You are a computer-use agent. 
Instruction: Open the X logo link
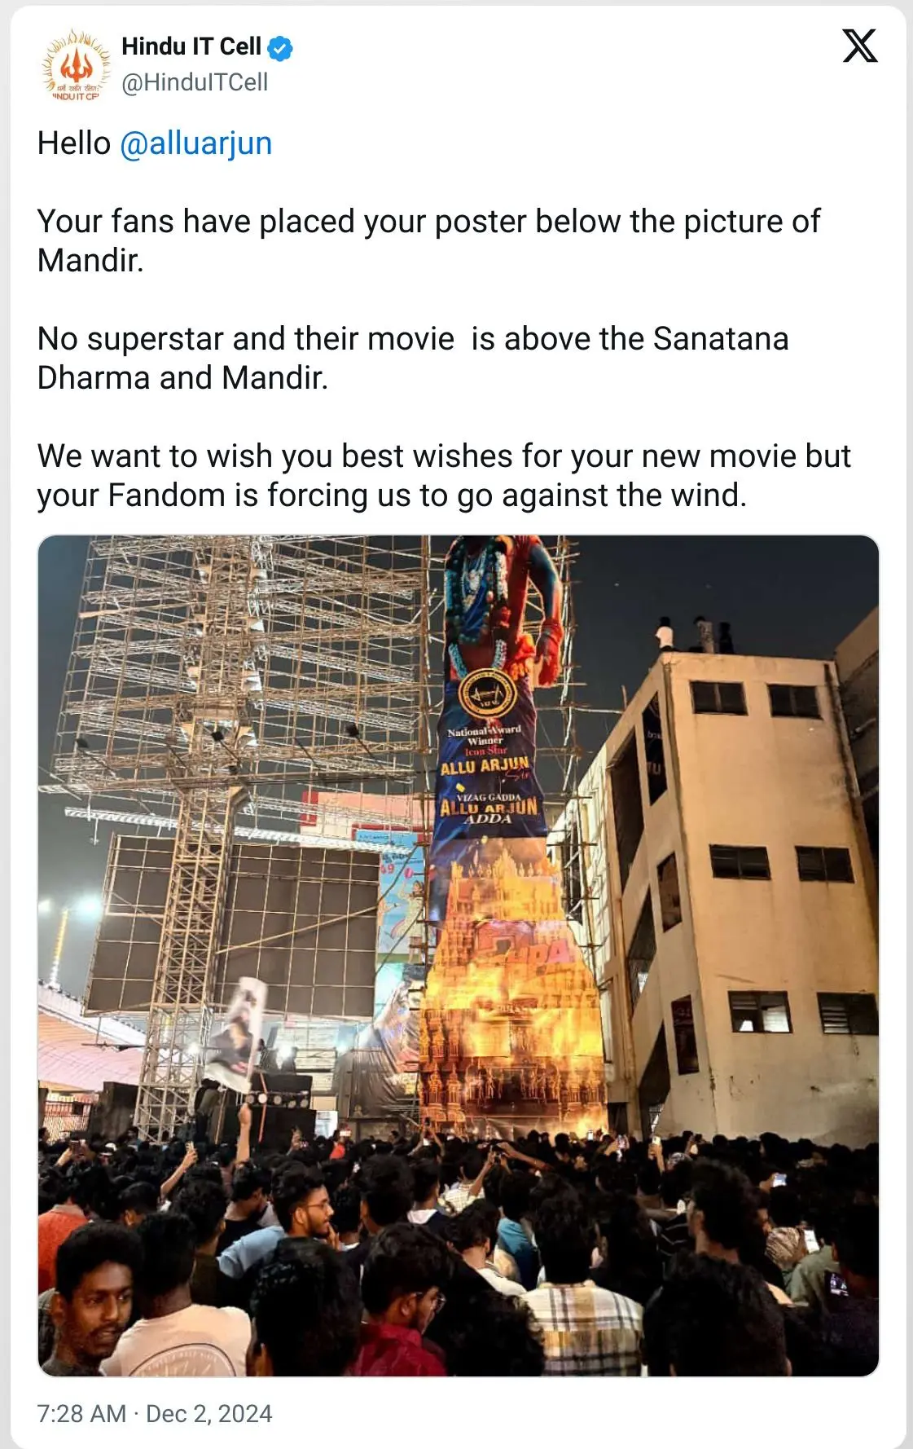tap(859, 46)
